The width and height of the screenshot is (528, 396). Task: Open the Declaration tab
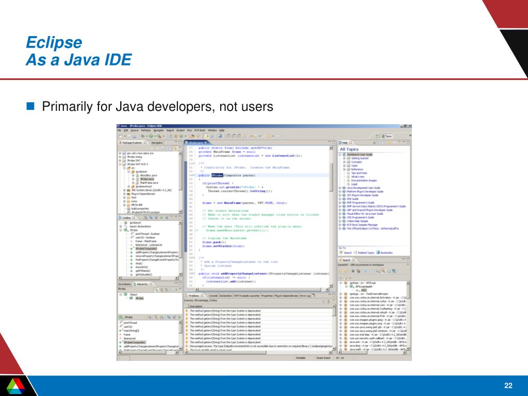pos(225,295)
